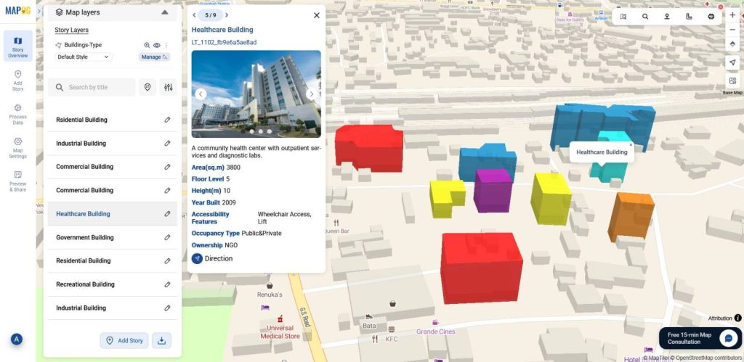Screen dimensions: 744x362
Task: Open Map Settings in the sidebar
Action: [x=18, y=148]
